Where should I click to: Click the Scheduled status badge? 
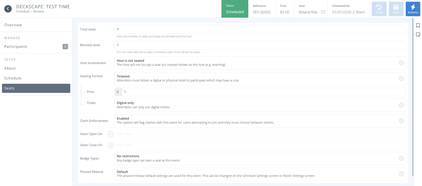click(235, 9)
